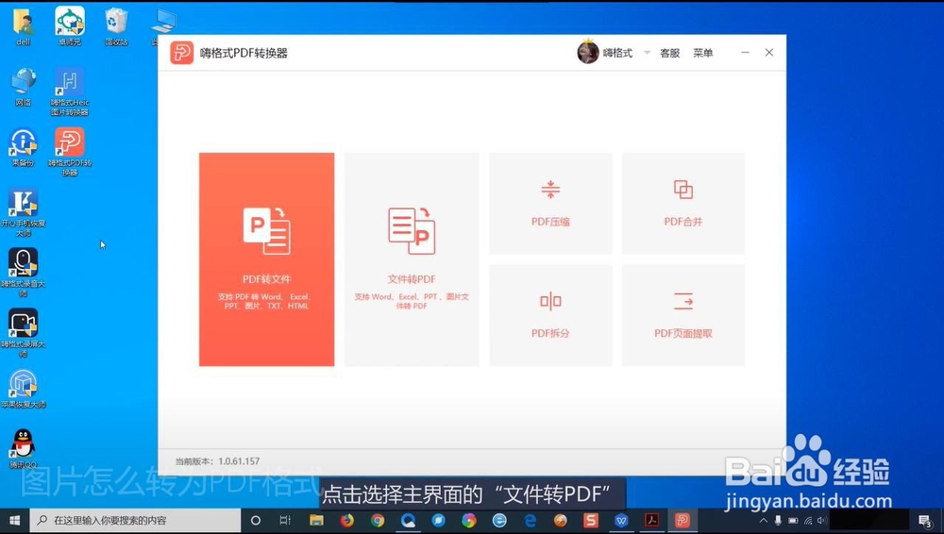
Task: Click the battery tray icon
Action: click(793, 521)
